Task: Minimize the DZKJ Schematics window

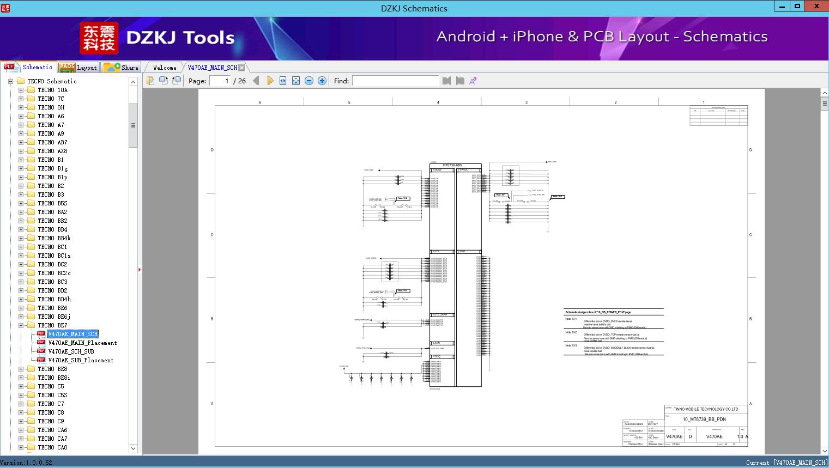Action: pos(783,7)
